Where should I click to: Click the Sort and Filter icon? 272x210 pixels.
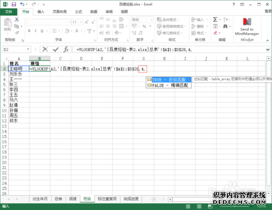coord(225,20)
